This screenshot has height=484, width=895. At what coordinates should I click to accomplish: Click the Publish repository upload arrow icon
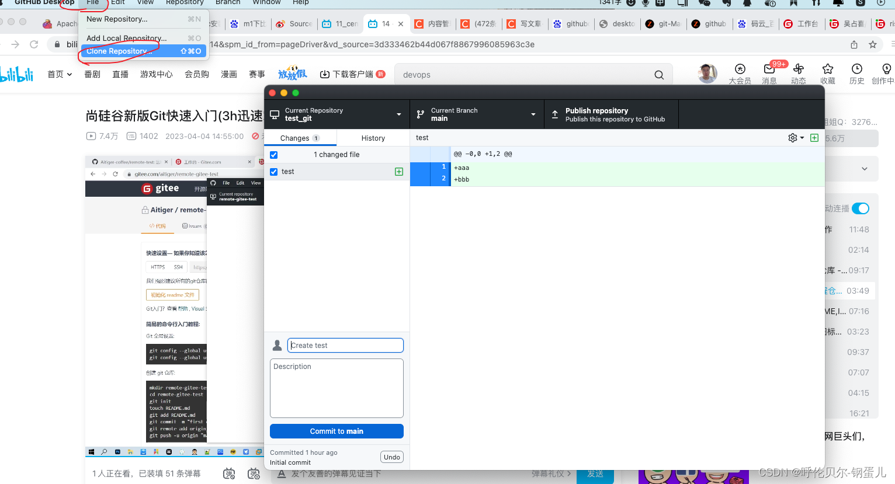pos(555,114)
